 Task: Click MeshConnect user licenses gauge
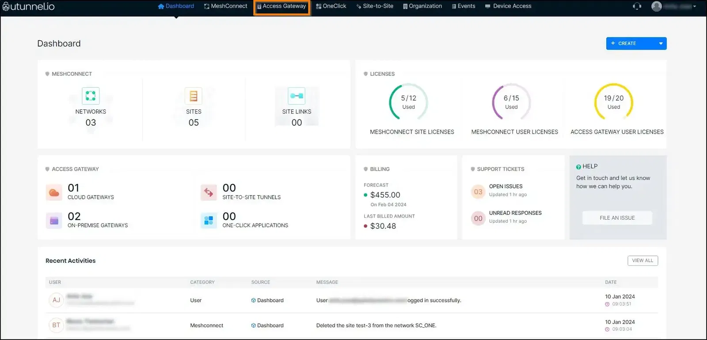[511, 102]
